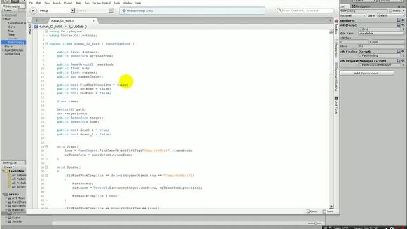Screen dimensions: 407x229
Task: Open the Hierarchy Create dropdown
Action: pos(8,10)
